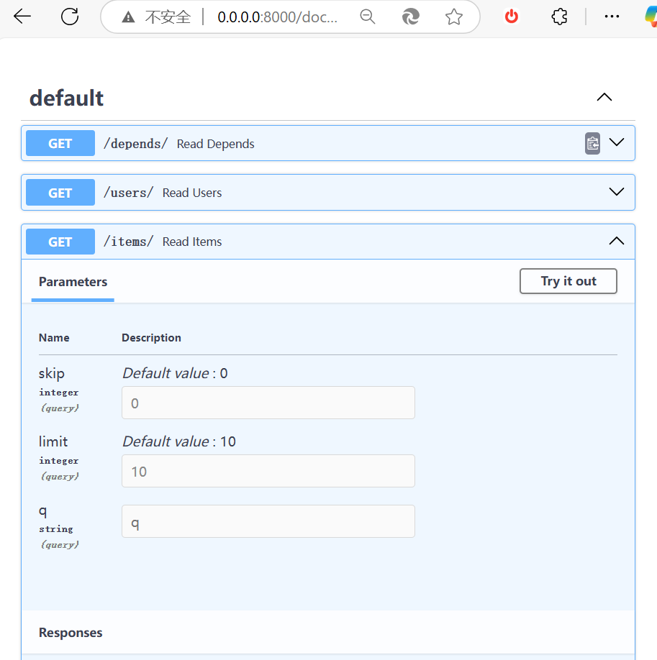Image resolution: width=657 pixels, height=660 pixels.
Task: Click the address bar URL text
Action: click(x=277, y=17)
